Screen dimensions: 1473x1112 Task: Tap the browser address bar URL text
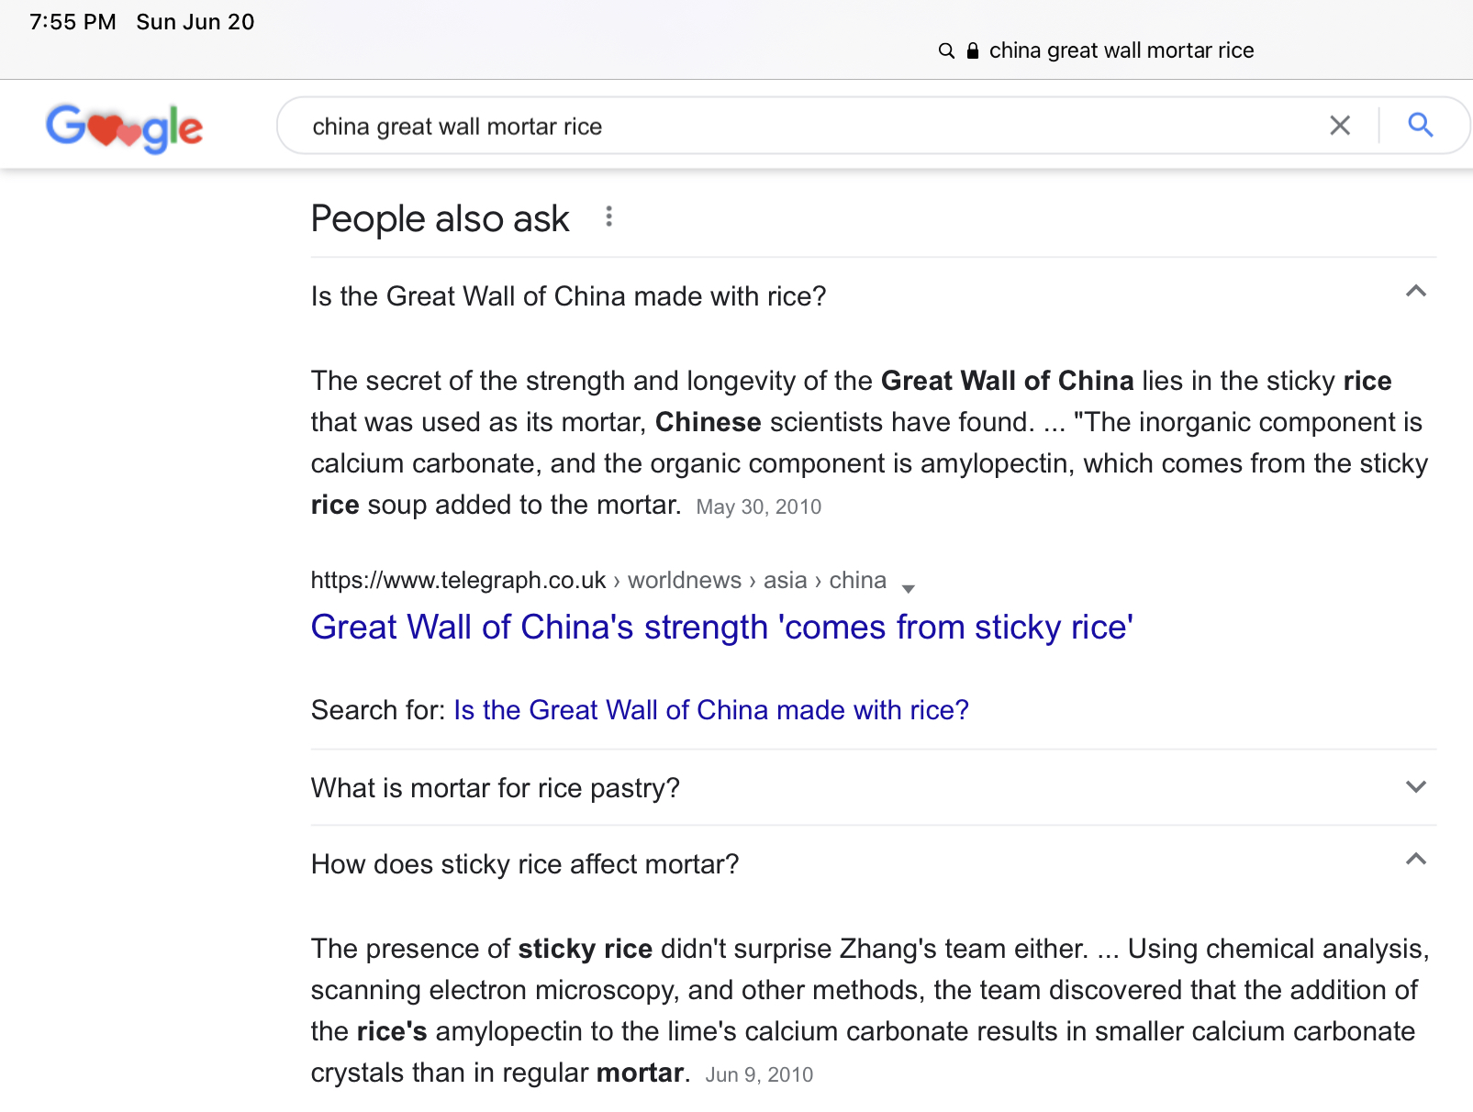(1121, 50)
